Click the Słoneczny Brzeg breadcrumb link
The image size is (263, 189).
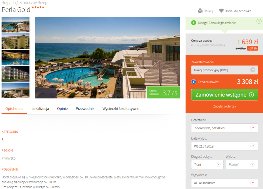(x=33, y=3)
